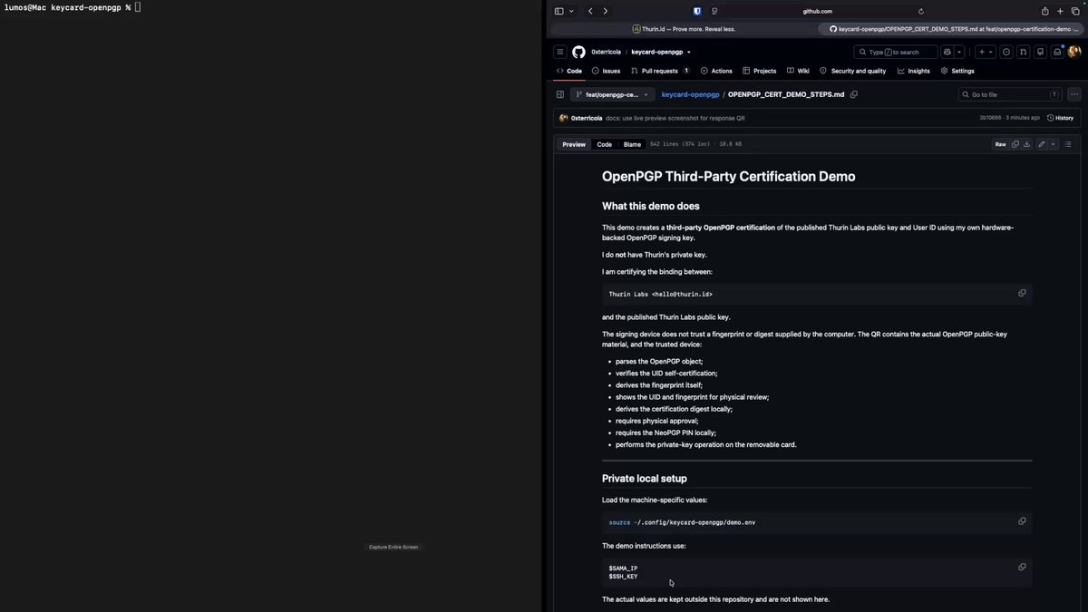Screen dimensions: 1088x612
Task: Switch to the Code view tab
Action: [x=605, y=144]
